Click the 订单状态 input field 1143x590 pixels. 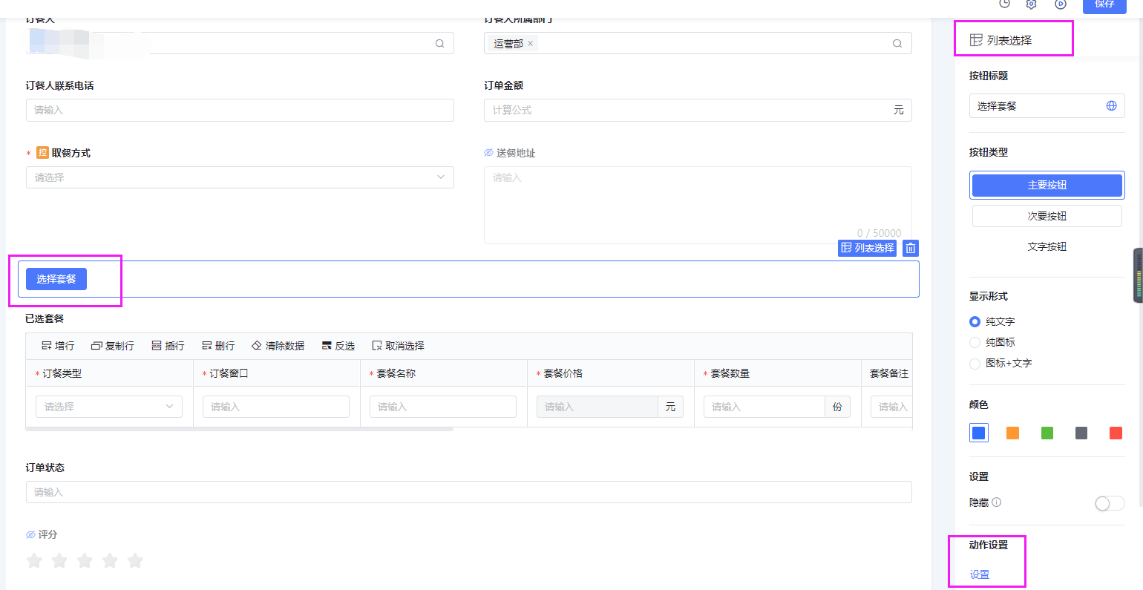coord(468,492)
